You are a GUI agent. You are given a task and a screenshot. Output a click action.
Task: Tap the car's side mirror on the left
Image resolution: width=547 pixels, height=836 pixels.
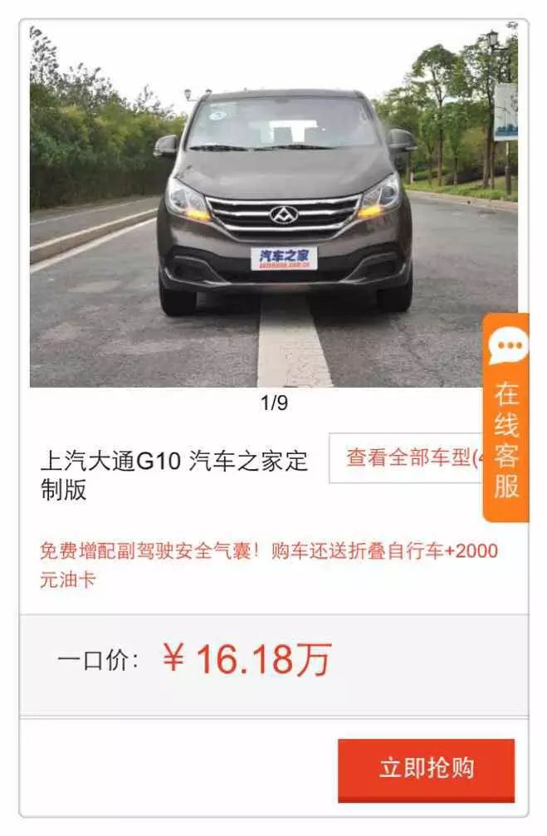coord(167,145)
